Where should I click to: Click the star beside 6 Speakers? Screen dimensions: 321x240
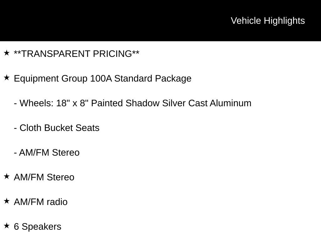(x=7, y=226)
